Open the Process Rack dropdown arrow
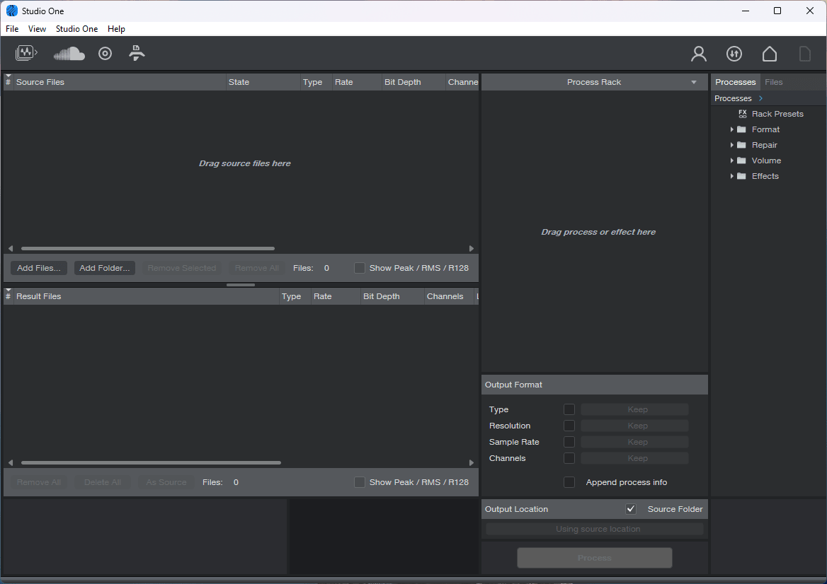This screenshot has height=584, width=827. pyautogui.click(x=694, y=82)
